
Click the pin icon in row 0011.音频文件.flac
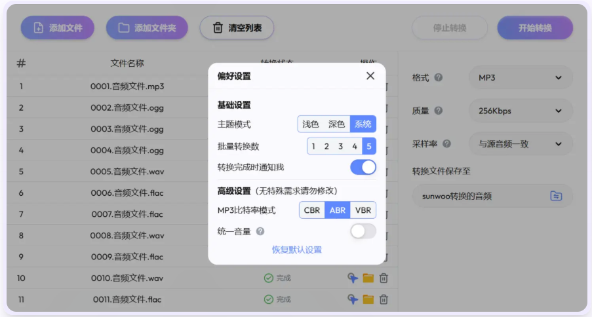point(353,299)
